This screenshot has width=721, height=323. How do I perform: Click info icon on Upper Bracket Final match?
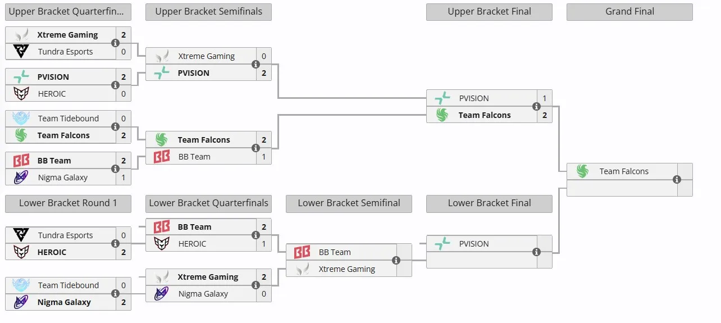point(536,107)
